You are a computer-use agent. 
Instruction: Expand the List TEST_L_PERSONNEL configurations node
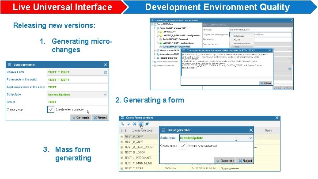(x=158, y=35)
